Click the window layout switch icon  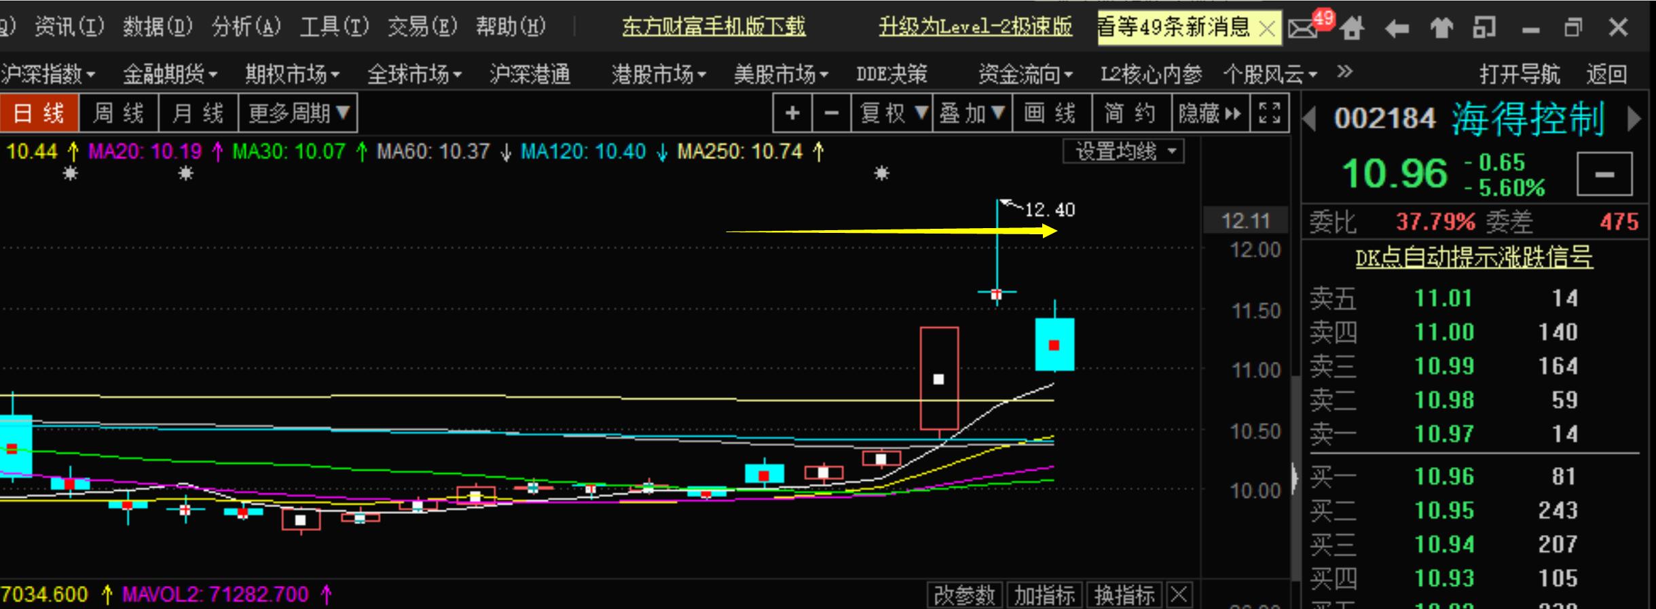click(x=1484, y=28)
